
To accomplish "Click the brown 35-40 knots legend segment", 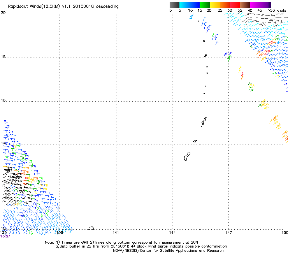I will (245, 5).
